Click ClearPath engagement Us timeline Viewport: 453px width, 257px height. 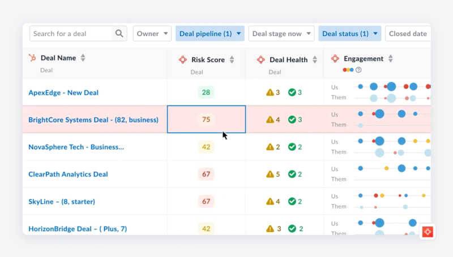(x=392, y=168)
